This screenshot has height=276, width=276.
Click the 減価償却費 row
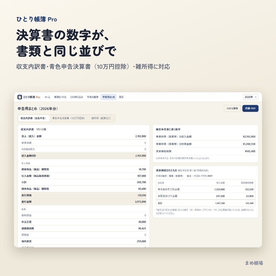pos(84,228)
